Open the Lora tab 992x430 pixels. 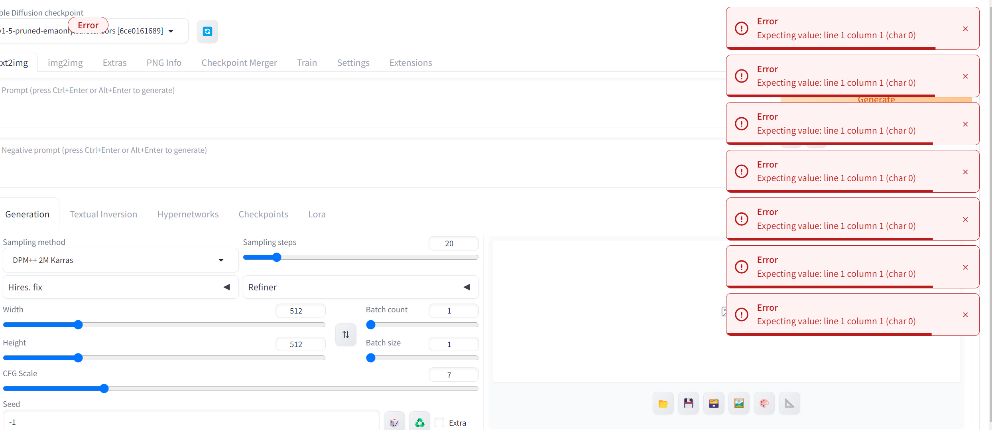coord(317,214)
